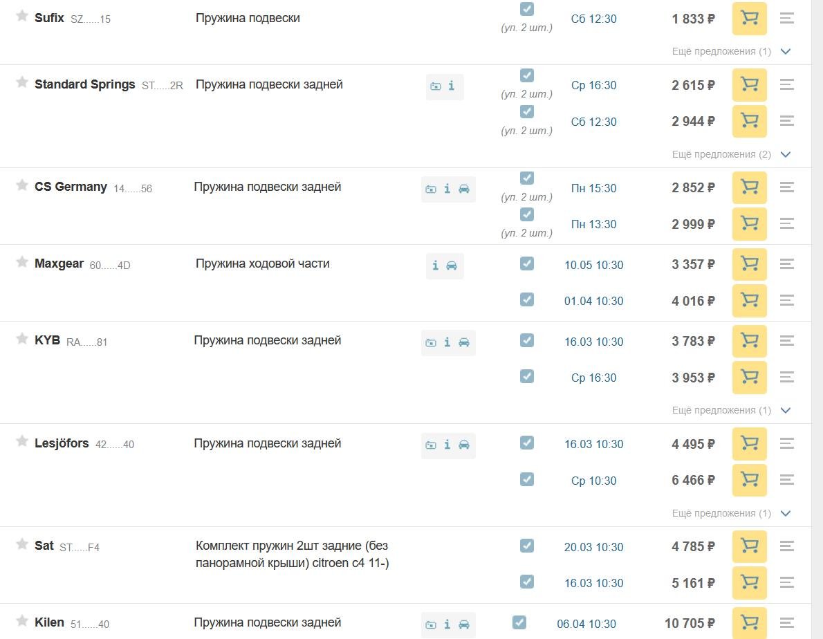
Task: Add Maxgear 3 357 ₽ offer to cart
Action: pyautogui.click(x=749, y=264)
